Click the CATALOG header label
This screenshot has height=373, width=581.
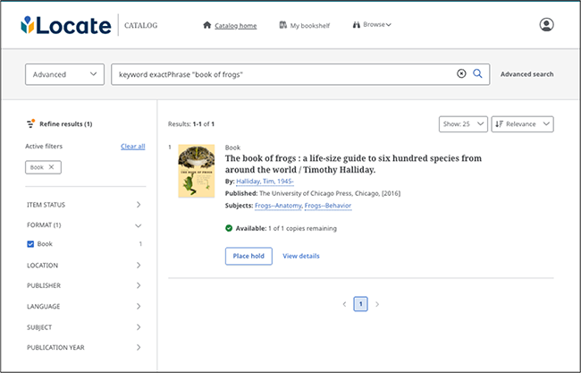141,25
